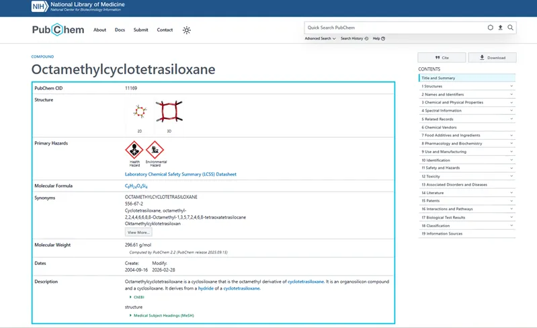Open the Search History link
The image size is (537, 328).
pyautogui.click(x=354, y=38)
